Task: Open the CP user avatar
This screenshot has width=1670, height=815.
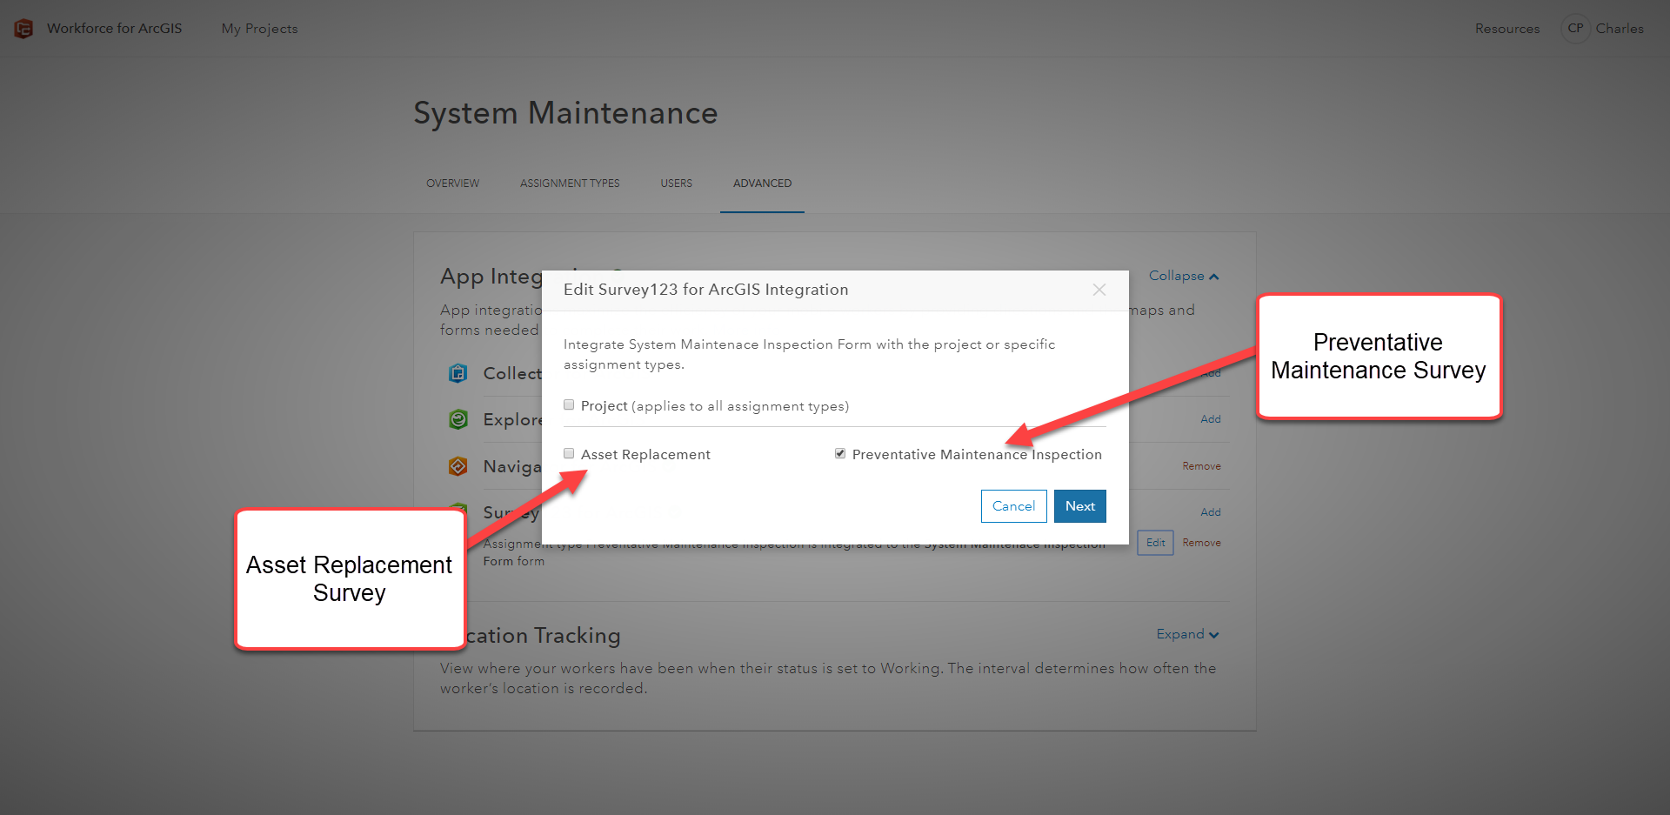Action: point(1575,29)
